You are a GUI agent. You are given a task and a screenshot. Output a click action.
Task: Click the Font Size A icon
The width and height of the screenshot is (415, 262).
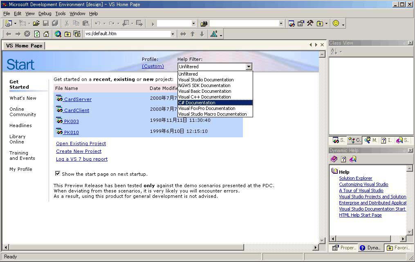[214, 34]
